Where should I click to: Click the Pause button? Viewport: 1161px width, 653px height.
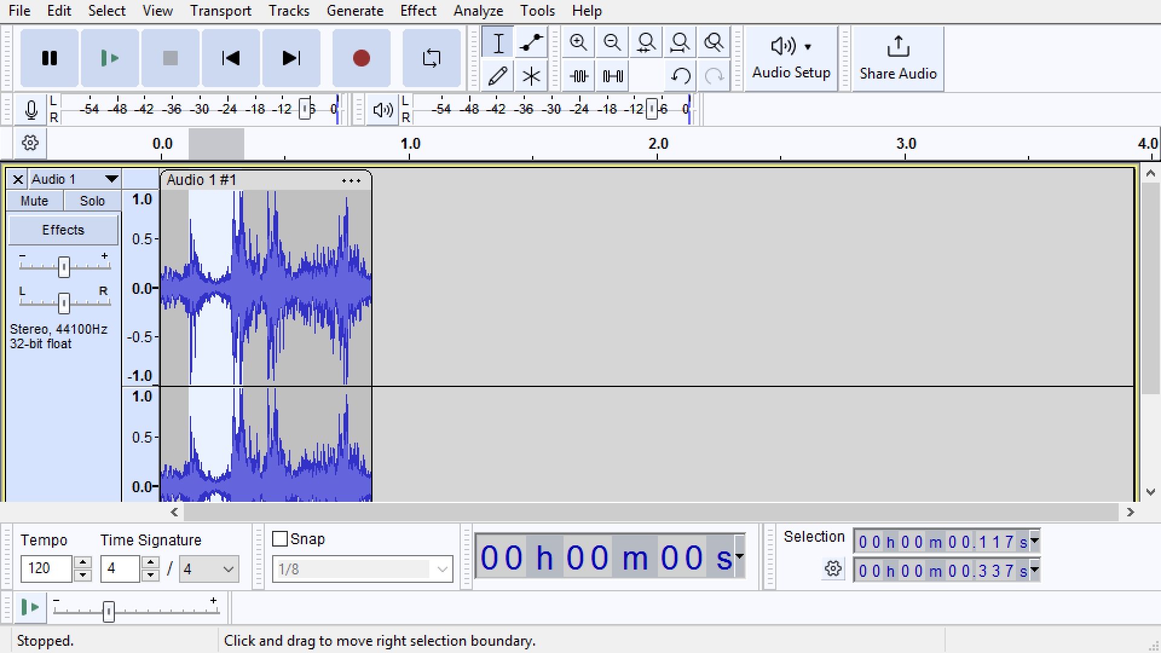[50, 58]
